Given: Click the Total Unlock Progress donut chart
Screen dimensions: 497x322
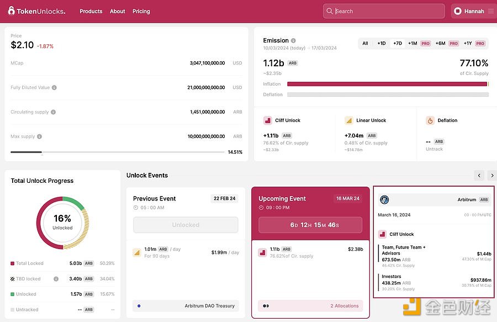Looking at the screenshot, I should click(x=62, y=223).
